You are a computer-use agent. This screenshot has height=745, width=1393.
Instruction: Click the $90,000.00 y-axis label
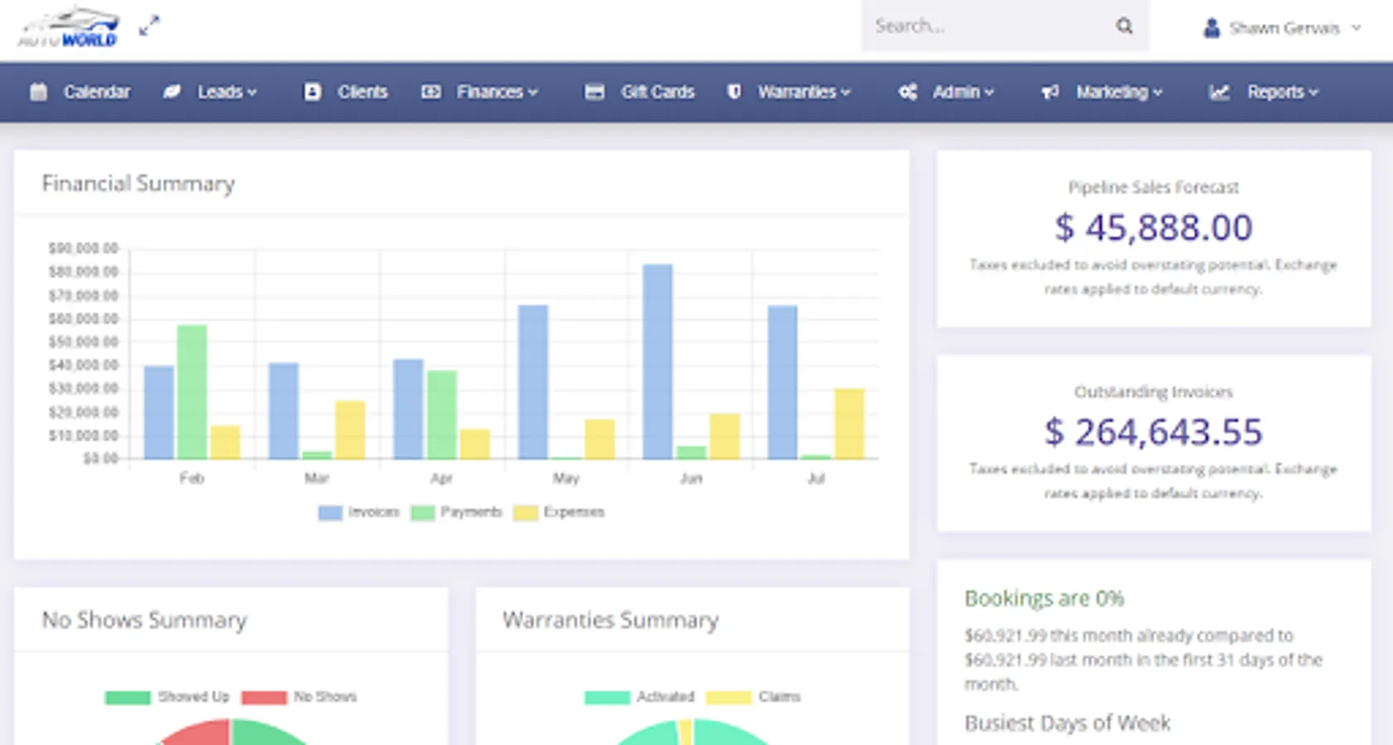point(83,248)
